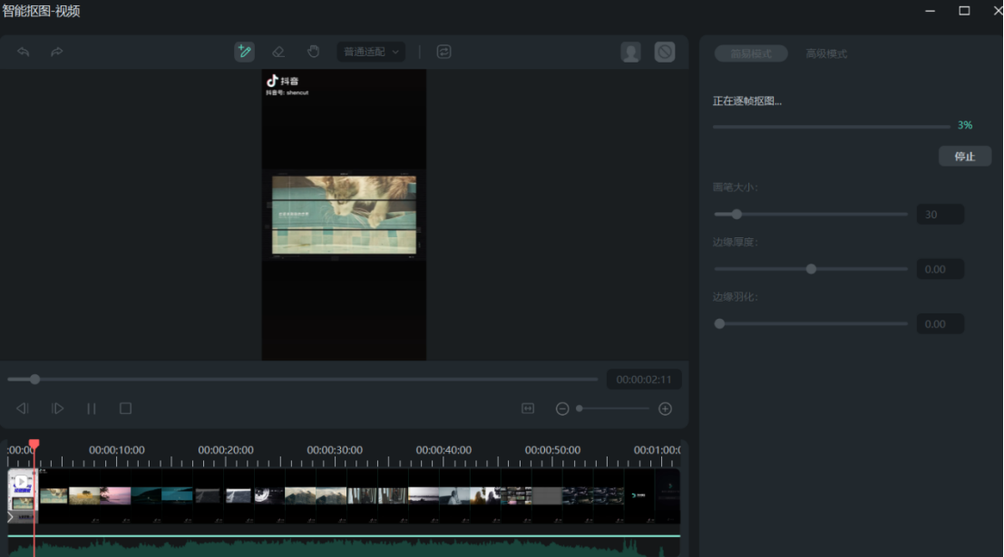Zoom out timeline with minus icon

[562, 408]
